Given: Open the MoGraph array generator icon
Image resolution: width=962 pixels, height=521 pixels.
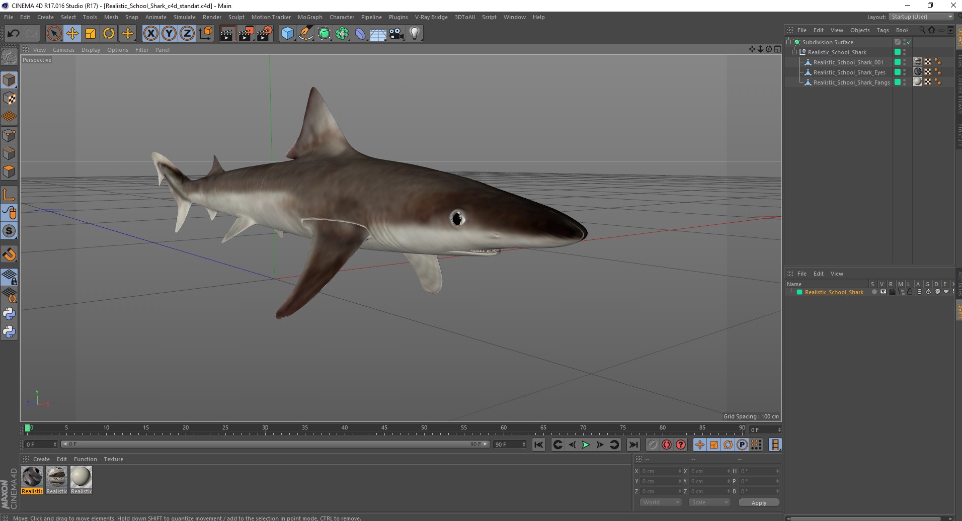Looking at the screenshot, I should tap(342, 34).
